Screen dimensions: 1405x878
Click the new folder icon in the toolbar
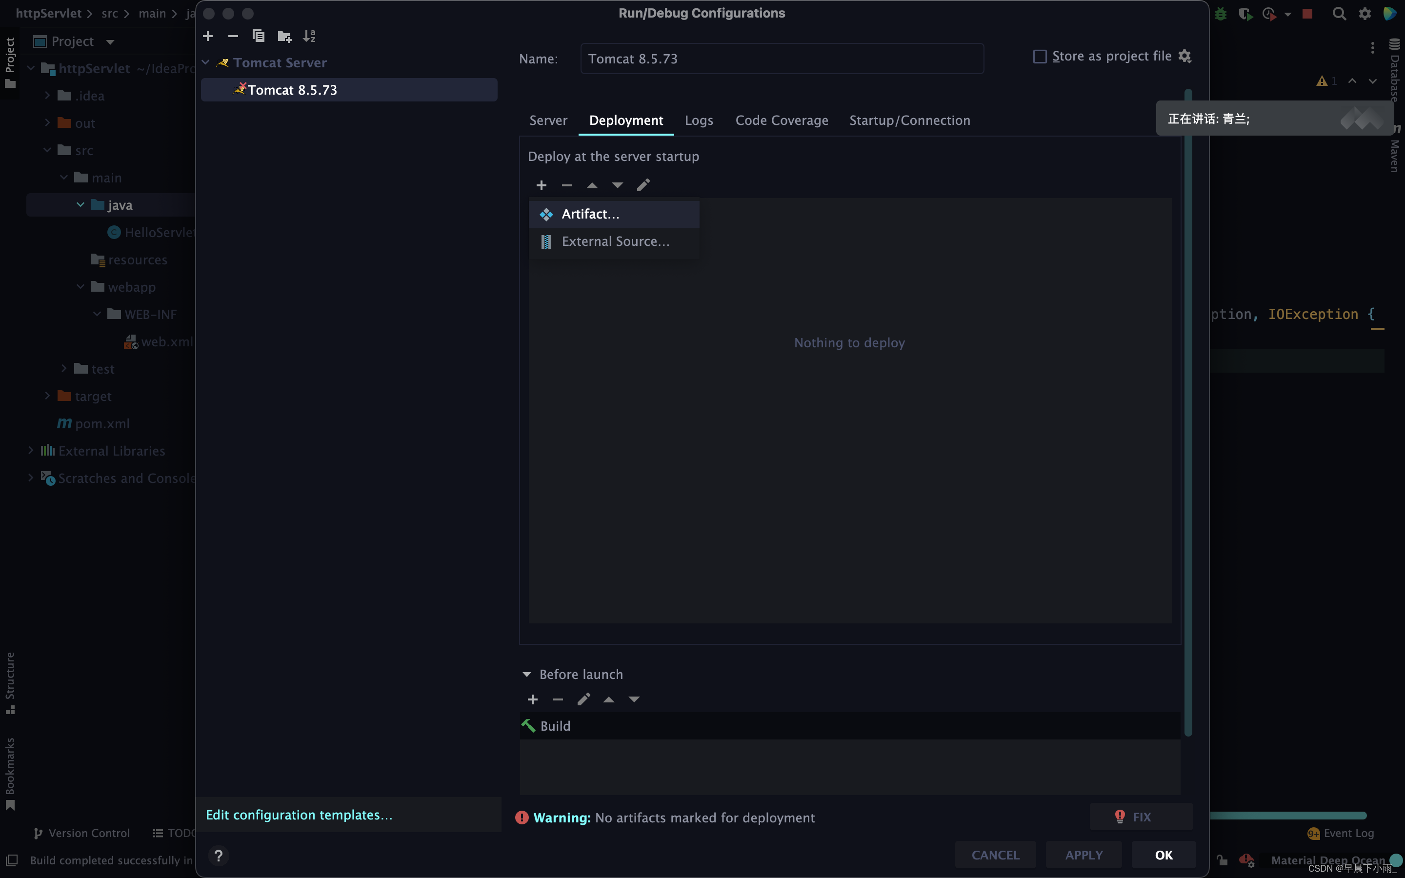point(284,36)
